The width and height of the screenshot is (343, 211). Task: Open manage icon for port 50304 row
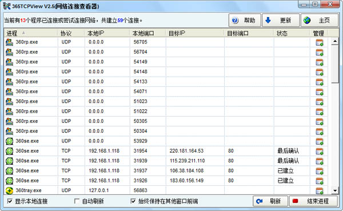(320, 132)
